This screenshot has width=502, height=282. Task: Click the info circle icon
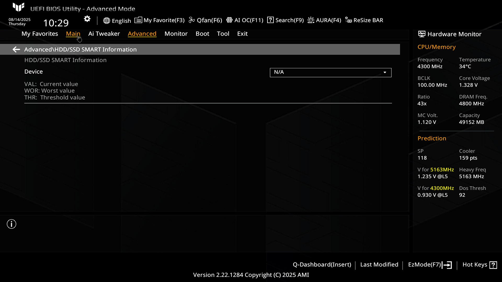coord(12,224)
